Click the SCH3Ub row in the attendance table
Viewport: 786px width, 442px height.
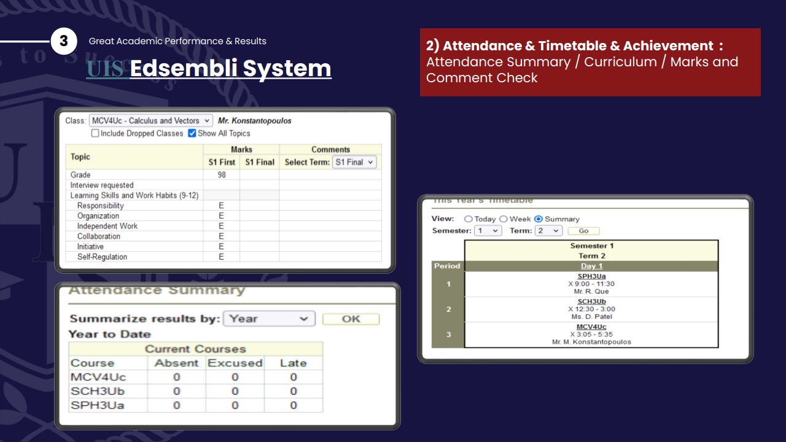[195, 391]
